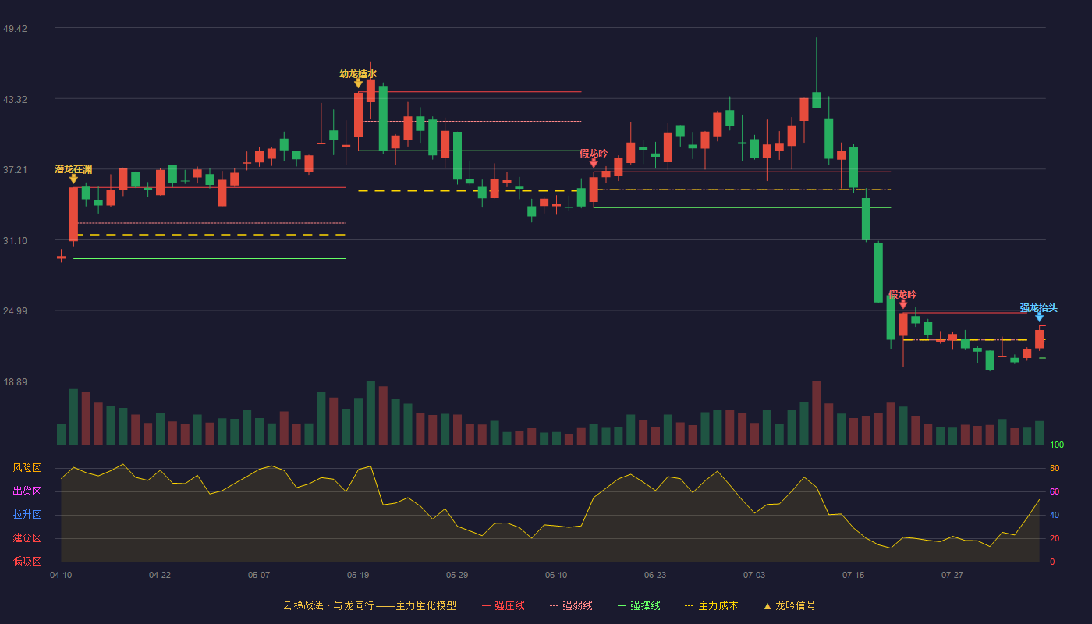Click the red 20 indicator scale value
1092x624 pixels.
click(1055, 539)
